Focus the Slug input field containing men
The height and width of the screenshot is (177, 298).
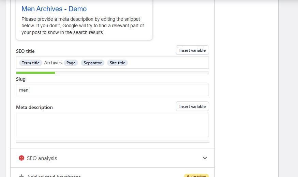113,90
